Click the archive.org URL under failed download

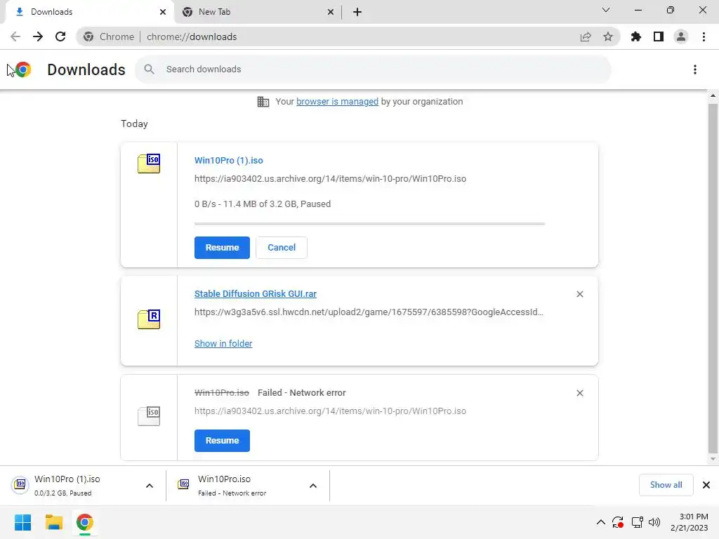[x=330, y=411]
